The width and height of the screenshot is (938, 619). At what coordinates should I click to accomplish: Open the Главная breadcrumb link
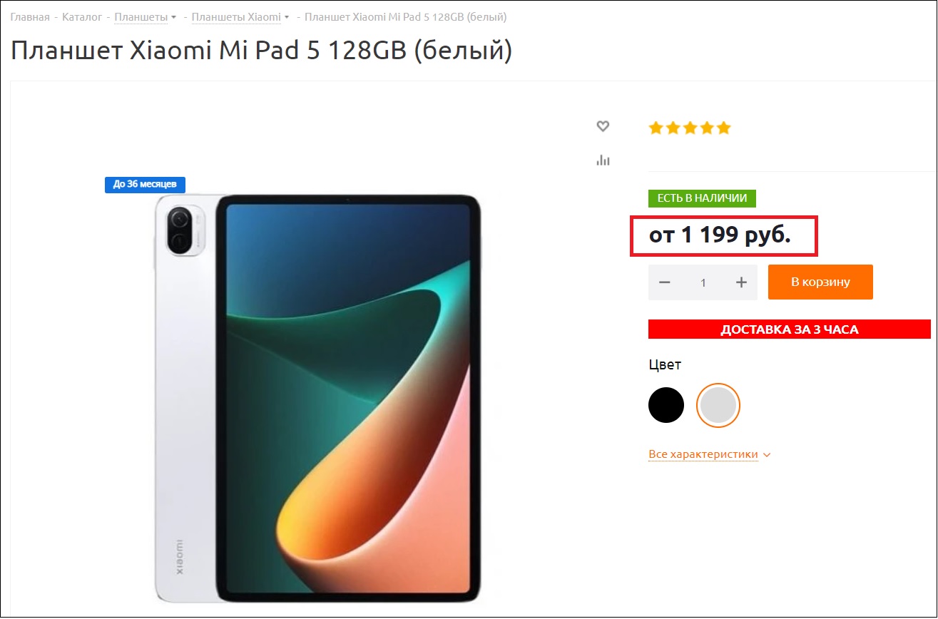coord(30,16)
